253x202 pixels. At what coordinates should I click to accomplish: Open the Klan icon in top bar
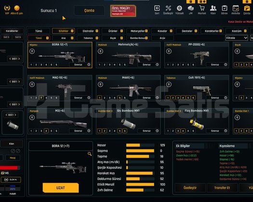point(213,8)
